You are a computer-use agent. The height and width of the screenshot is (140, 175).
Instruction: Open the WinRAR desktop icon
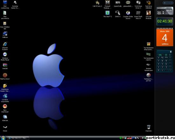pos(5,66)
